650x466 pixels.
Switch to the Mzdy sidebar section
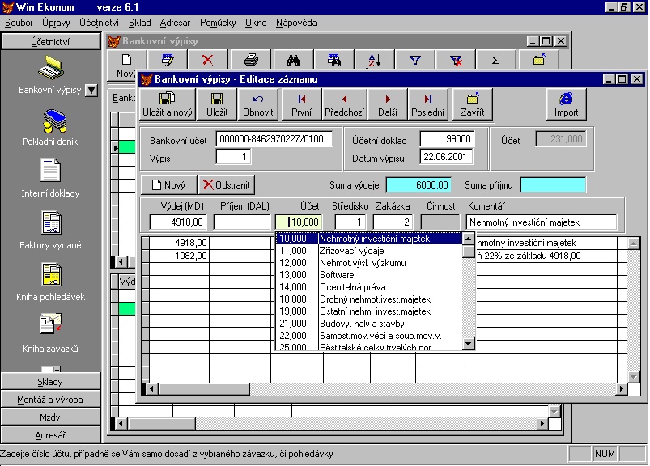pos(50,417)
